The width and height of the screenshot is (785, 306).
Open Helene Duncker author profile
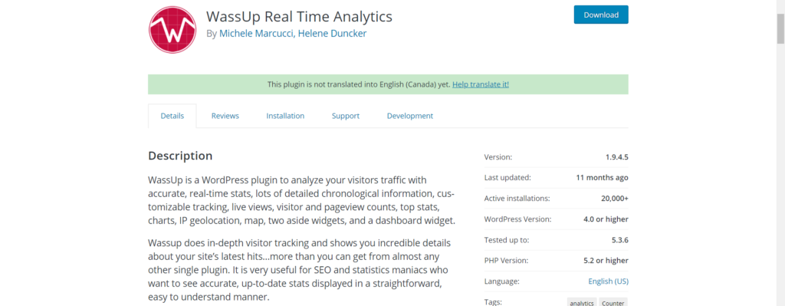pos(332,34)
